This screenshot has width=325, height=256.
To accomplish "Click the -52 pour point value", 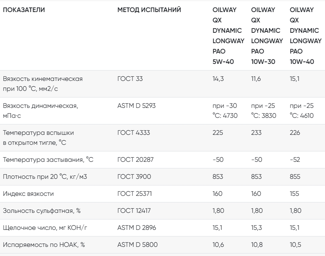I will click(295, 160).
